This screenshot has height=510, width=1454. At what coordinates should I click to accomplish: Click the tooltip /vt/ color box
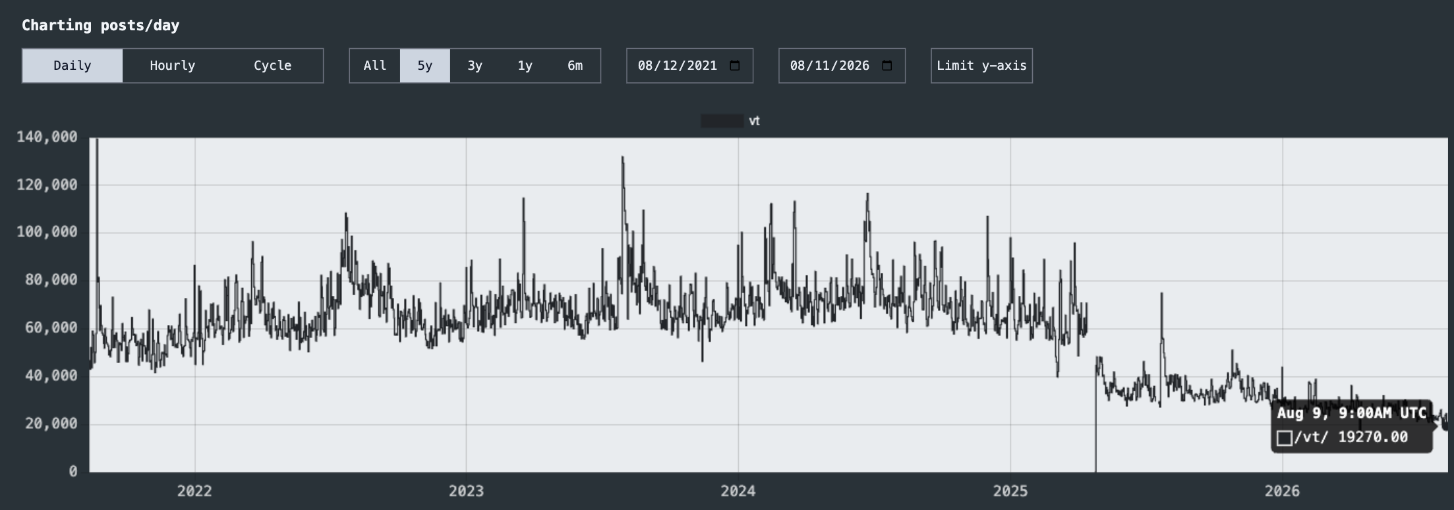coord(1285,438)
